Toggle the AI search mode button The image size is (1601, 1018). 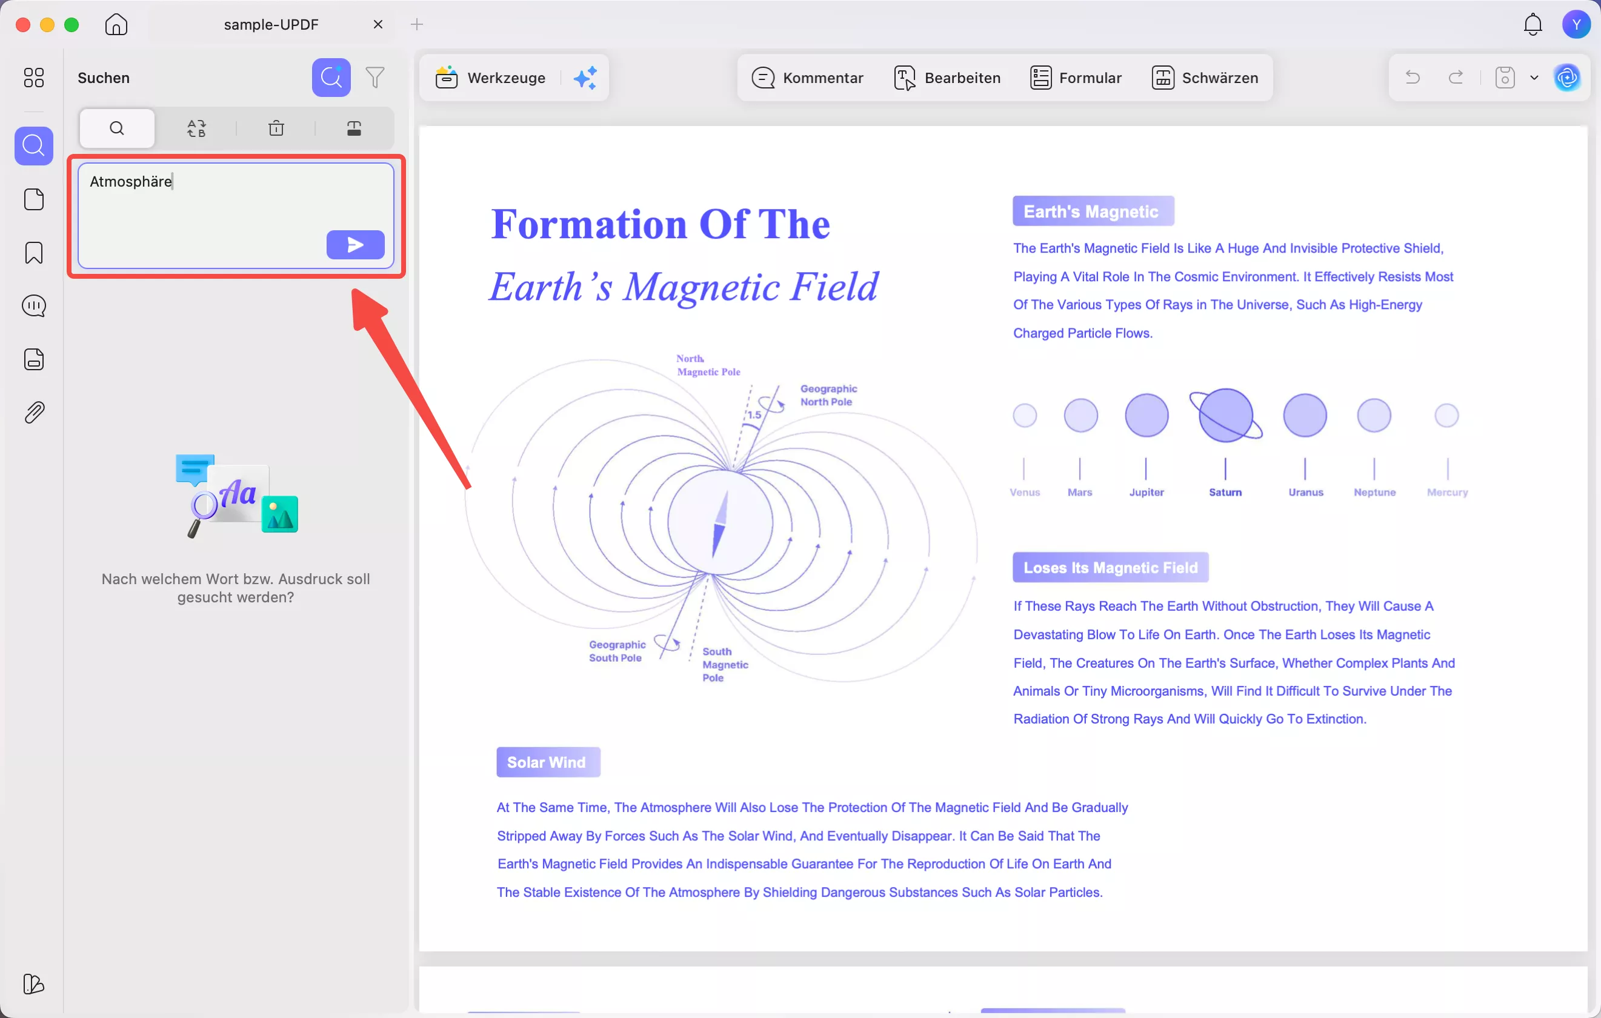pyautogui.click(x=331, y=78)
